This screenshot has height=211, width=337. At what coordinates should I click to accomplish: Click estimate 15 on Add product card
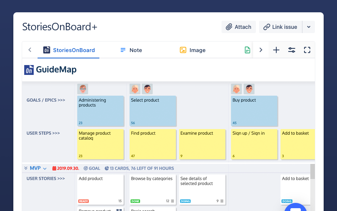(120, 201)
